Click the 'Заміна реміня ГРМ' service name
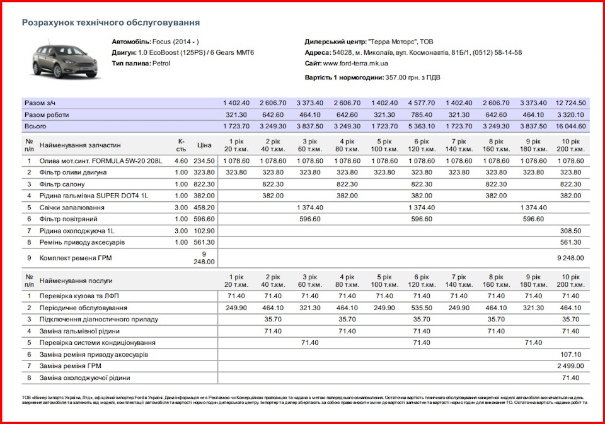605x424 pixels. point(70,366)
